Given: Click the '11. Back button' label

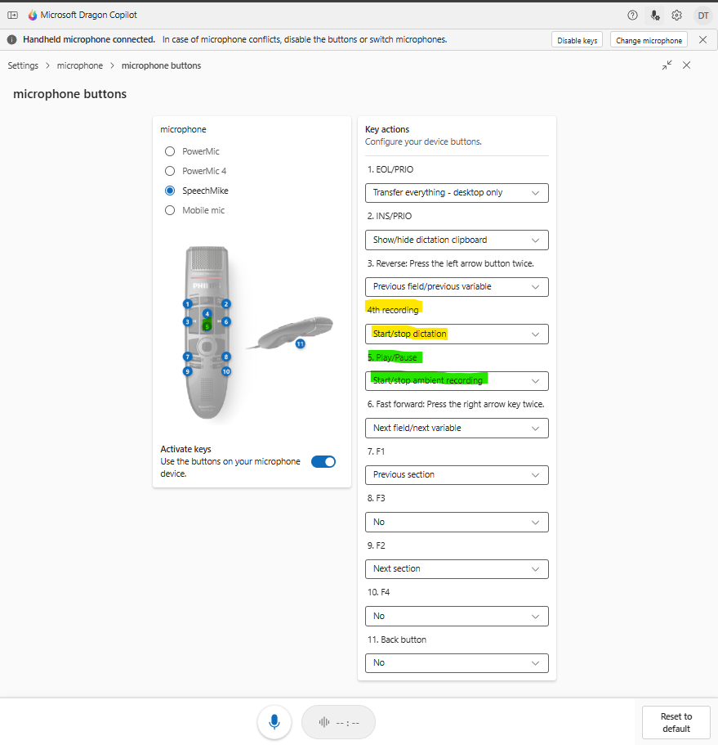Looking at the screenshot, I should [397, 640].
